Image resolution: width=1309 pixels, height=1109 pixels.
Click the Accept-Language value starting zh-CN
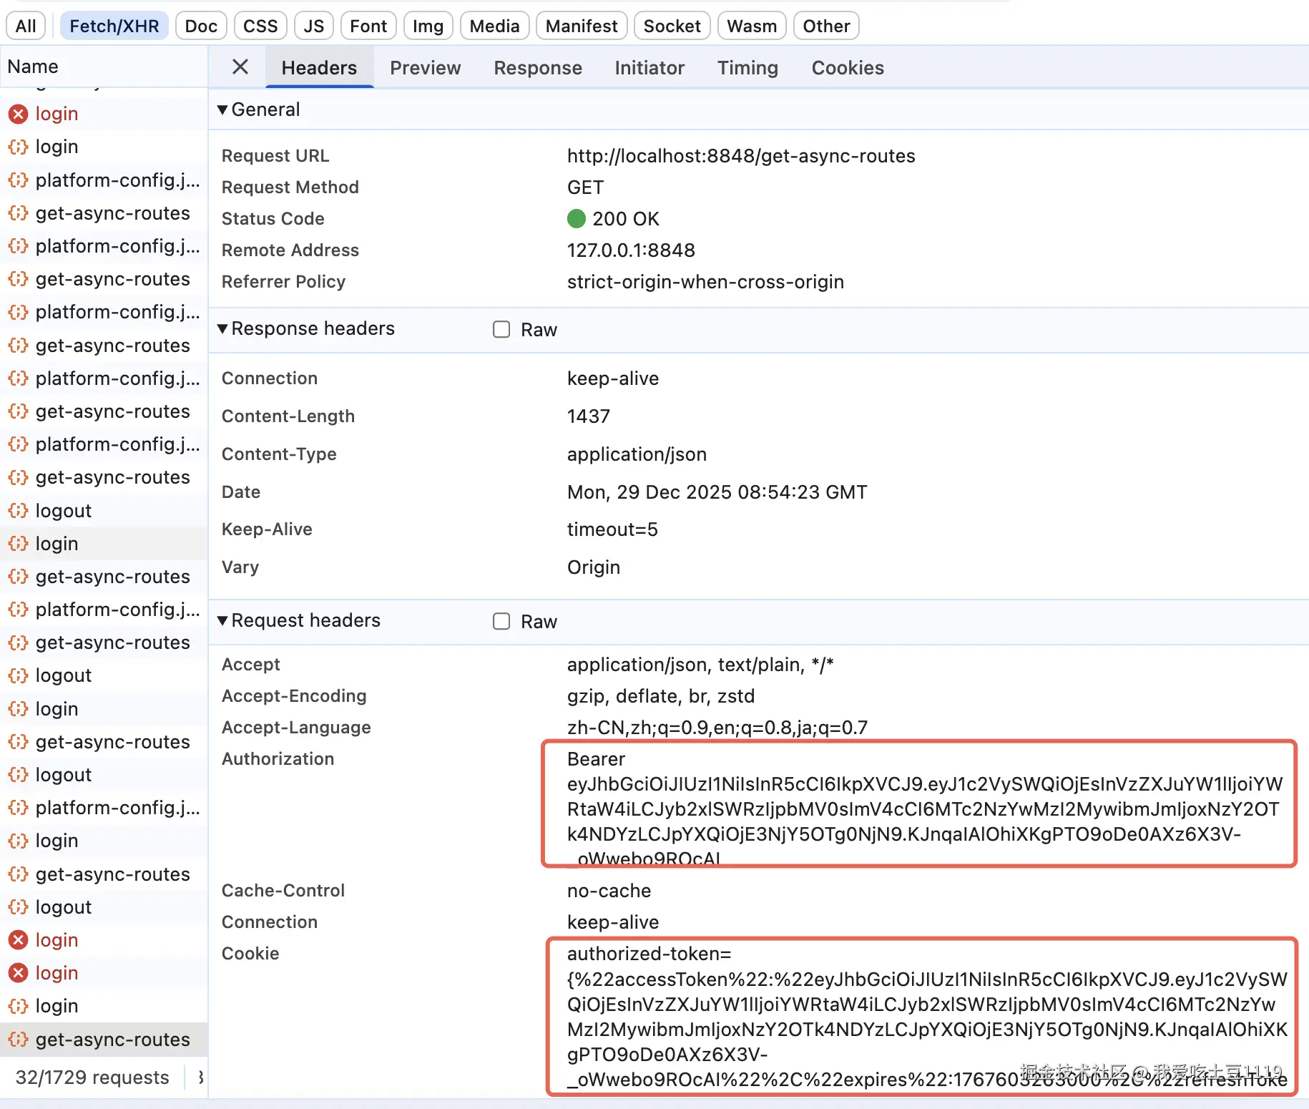click(x=717, y=728)
